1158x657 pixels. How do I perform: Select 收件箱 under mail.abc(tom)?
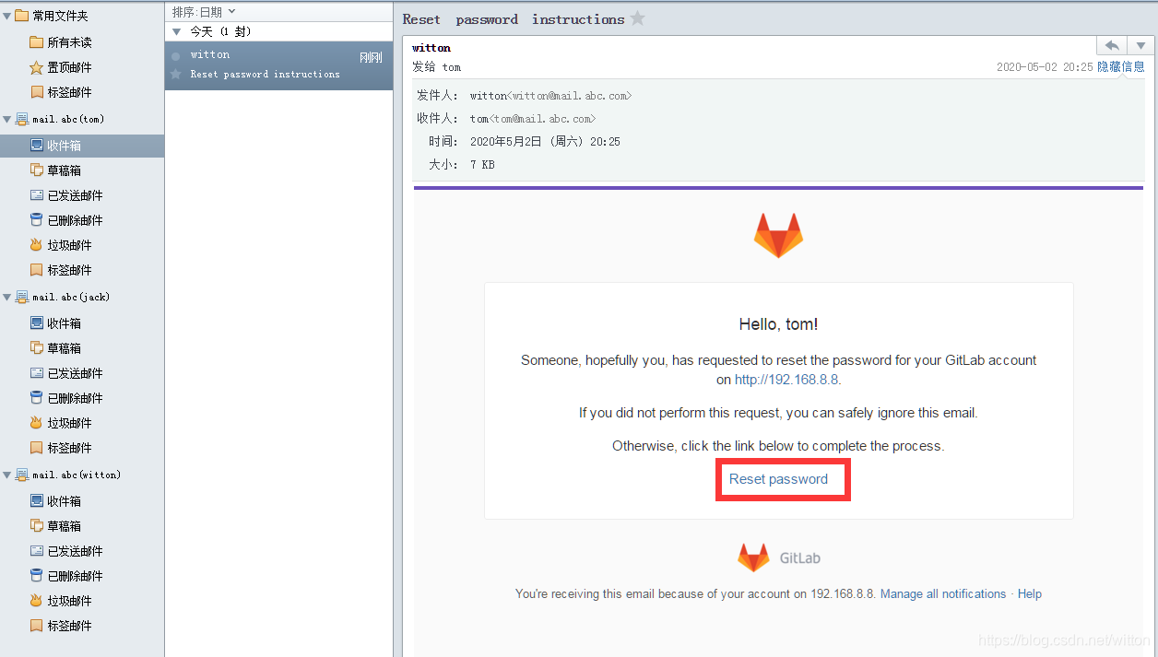coord(82,146)
